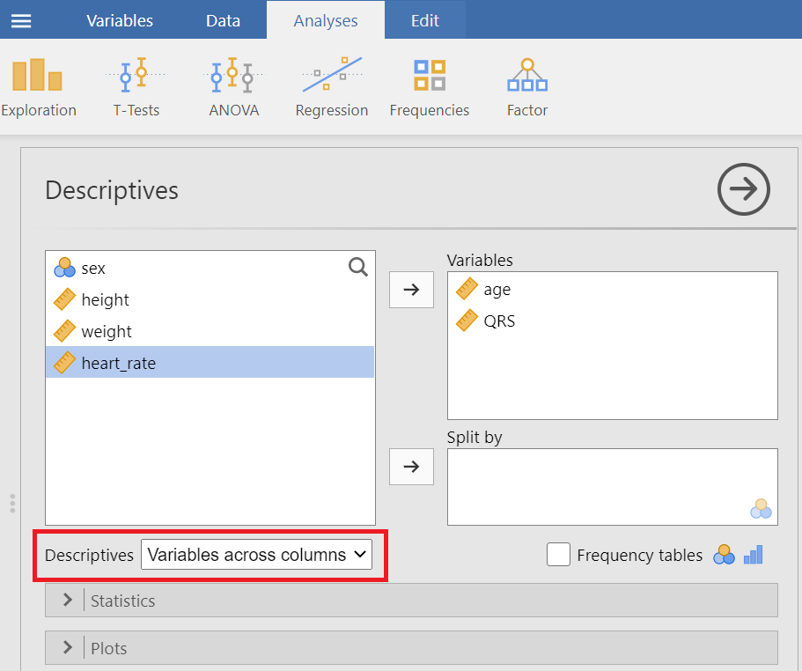Viewport: 802px width, 671px height.
Task: Open the Variables across columns dropdown
Action: (x=256, y=555)
